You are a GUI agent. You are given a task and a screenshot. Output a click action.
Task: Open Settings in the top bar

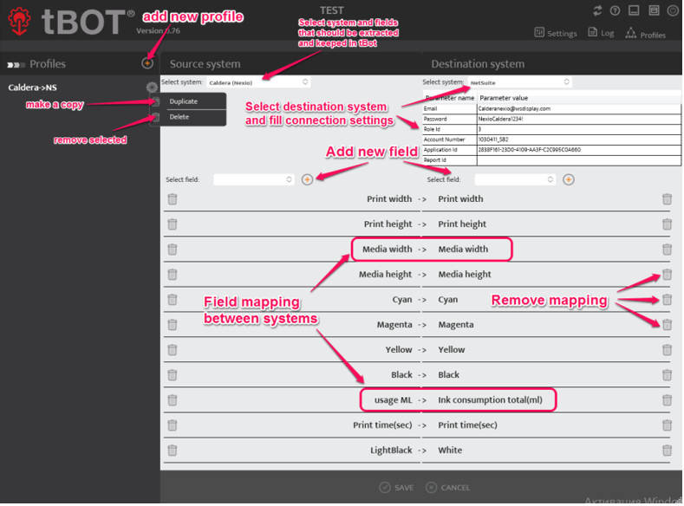pyautogui.click(x=556, y=33)
